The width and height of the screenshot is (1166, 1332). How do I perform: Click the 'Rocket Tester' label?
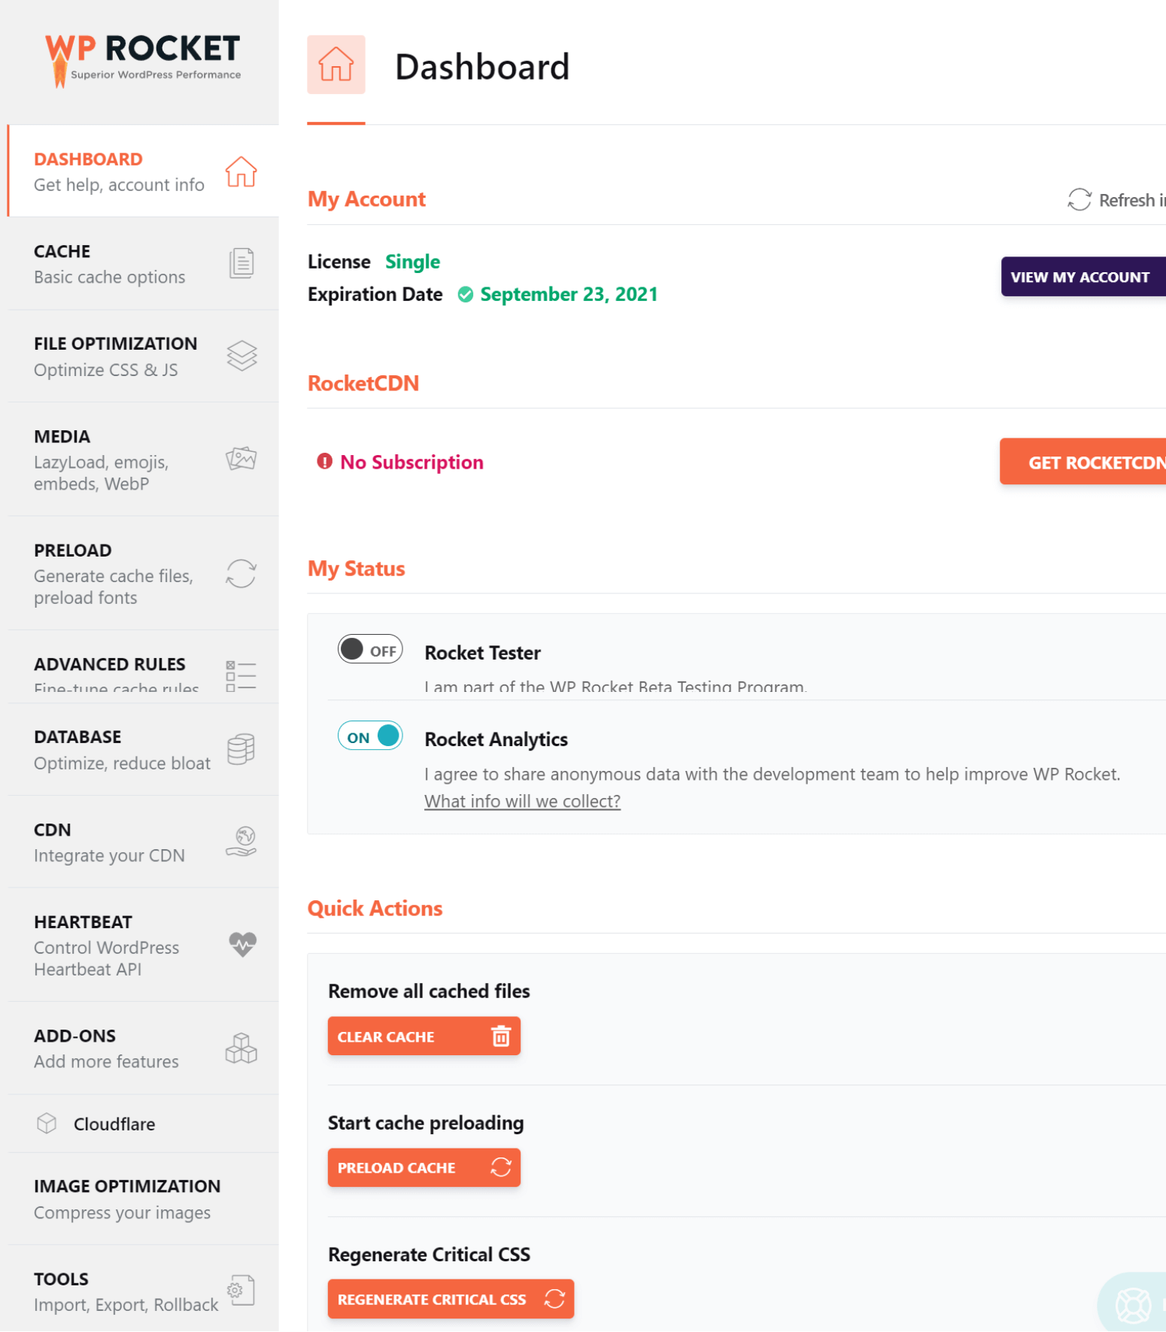(483, 653)
